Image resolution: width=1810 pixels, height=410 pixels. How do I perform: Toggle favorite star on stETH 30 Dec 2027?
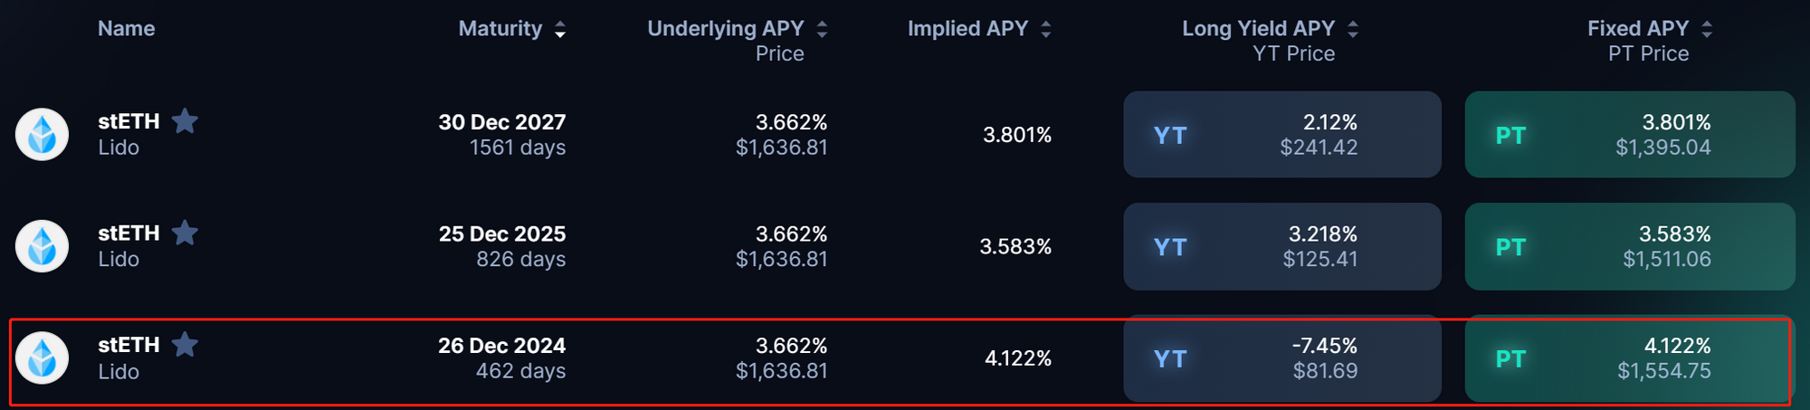tap(186, 120)
